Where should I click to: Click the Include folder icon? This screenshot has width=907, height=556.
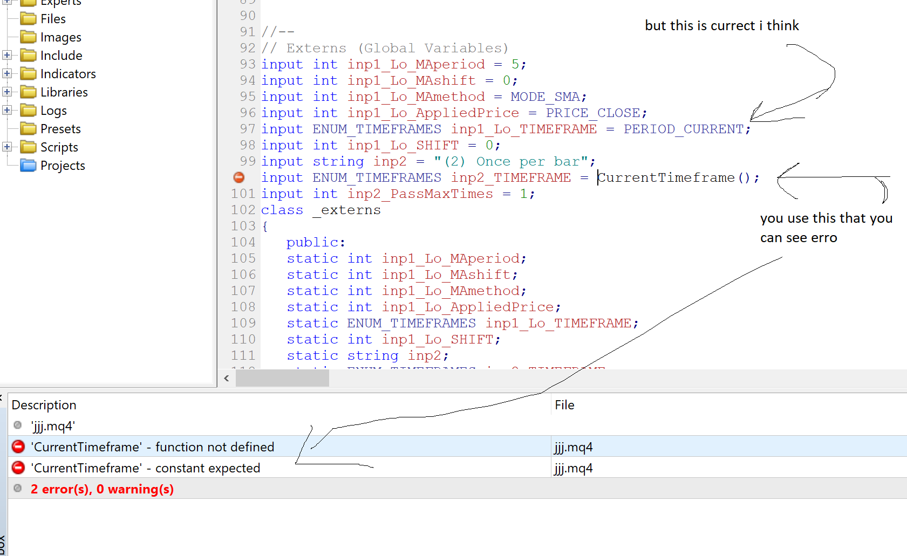tap(28, 56)
